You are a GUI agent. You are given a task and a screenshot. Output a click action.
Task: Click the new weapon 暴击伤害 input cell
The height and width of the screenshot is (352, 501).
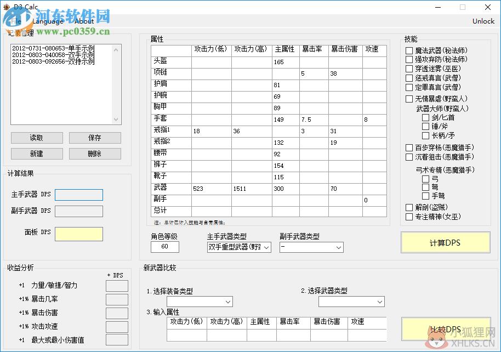coord(329,335)
